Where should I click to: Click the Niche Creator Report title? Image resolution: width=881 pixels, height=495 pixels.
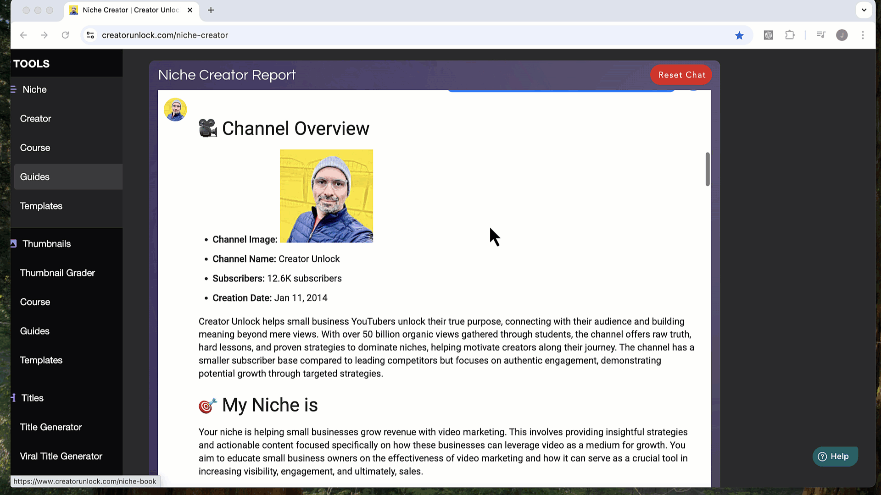tap(227, 75)
